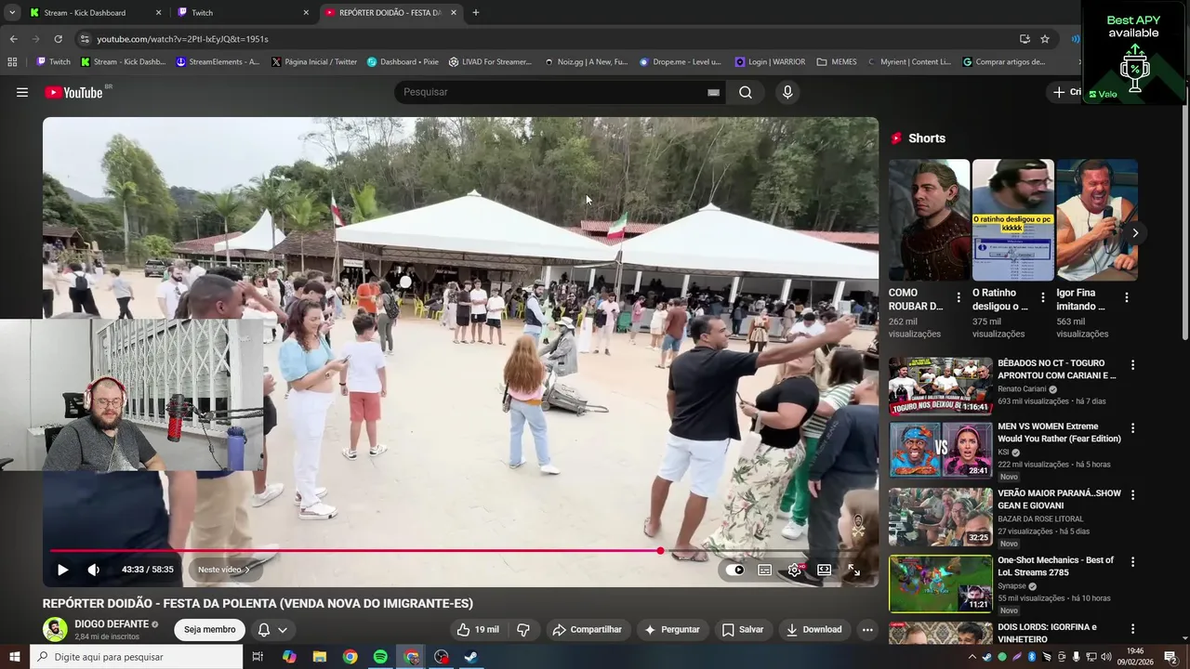
Task: Save the video with Salvar button
Action: coord(742,629)
